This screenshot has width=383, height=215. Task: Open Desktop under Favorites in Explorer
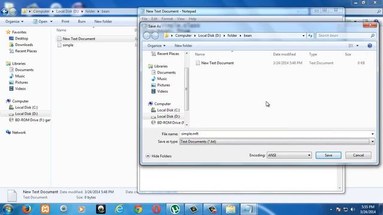click(x=19, y=38)
